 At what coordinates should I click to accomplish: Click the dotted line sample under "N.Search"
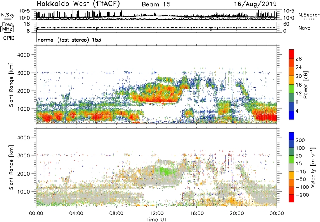click(310, 19)
